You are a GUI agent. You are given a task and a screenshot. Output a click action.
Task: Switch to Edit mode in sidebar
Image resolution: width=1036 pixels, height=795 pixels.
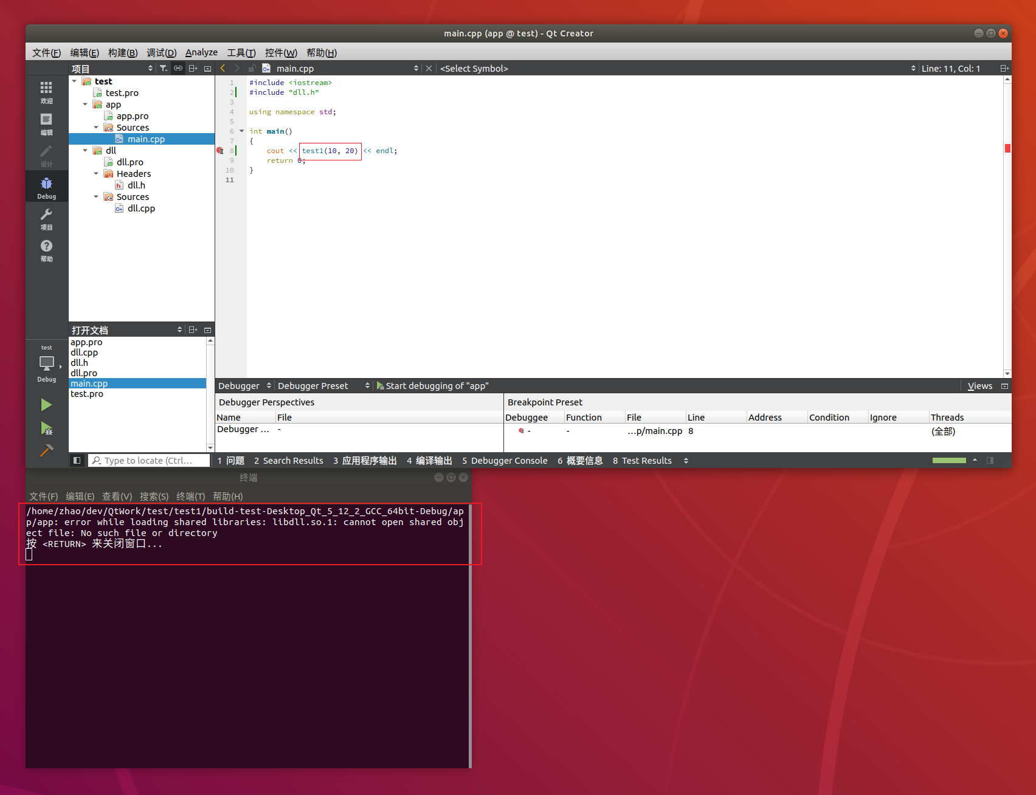46,124
